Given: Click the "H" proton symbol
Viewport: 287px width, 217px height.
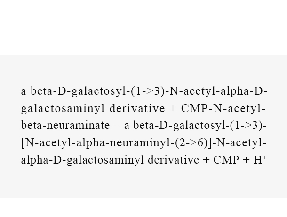Looking at the screenshot, I should pyautogui.click(x=257, y=160).
